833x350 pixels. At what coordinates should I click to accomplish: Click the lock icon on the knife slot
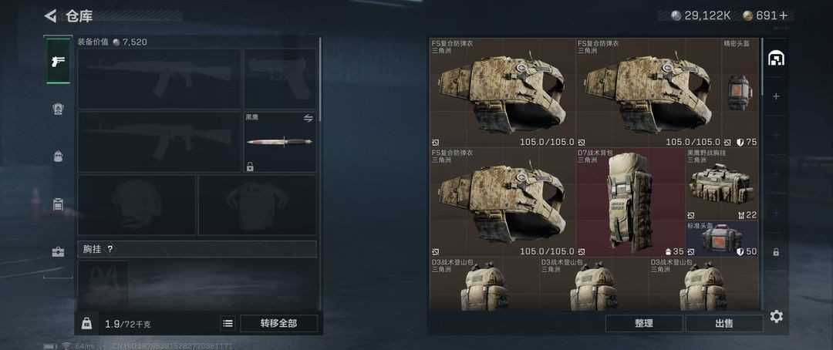point(250,167)
